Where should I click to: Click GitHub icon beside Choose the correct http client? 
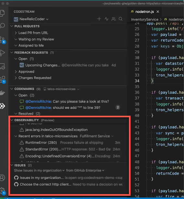16,184
